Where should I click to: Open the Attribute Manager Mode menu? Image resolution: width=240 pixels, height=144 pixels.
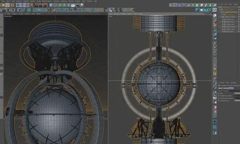click(x=223, y=83)
